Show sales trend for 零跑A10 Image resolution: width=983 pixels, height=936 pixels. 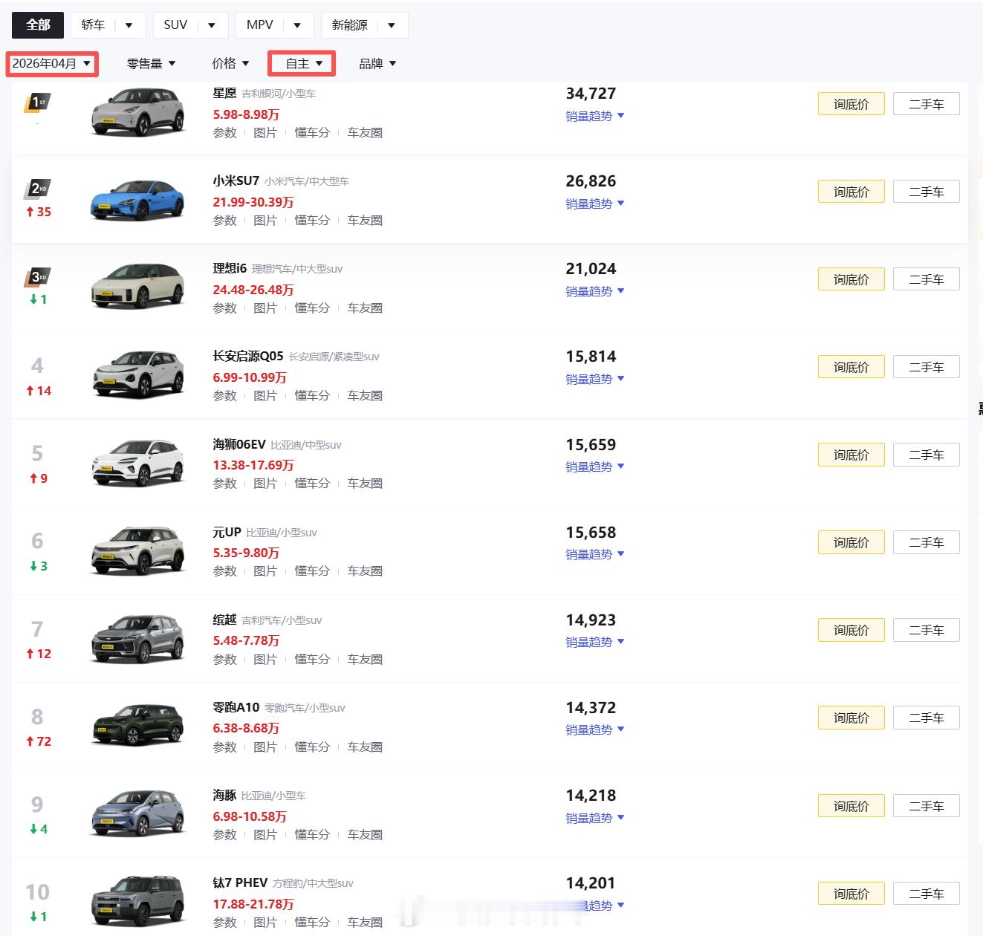595,729
